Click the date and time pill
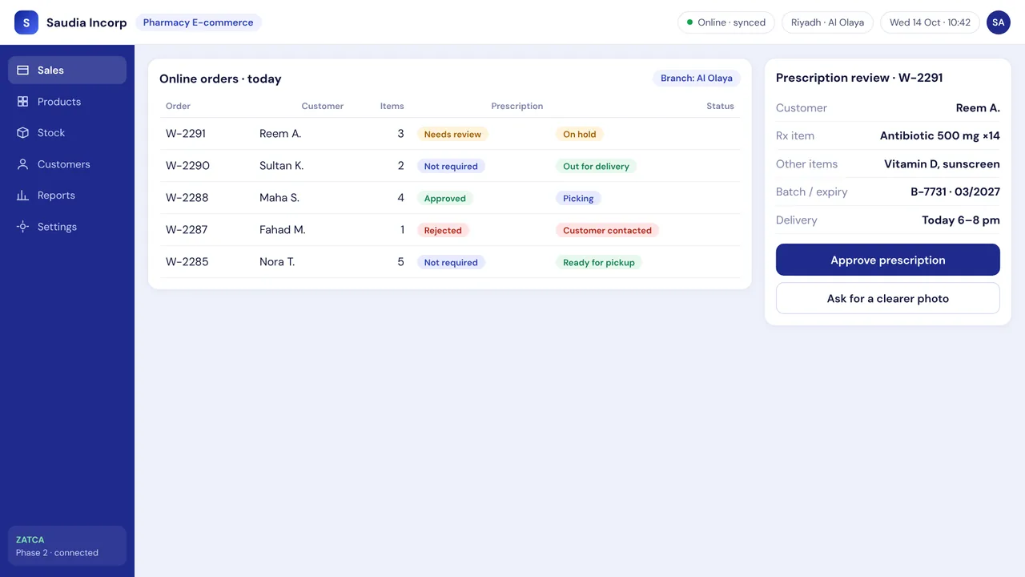Image resolution: width=1025 pixels, height=577 pixels. (930, 22)
